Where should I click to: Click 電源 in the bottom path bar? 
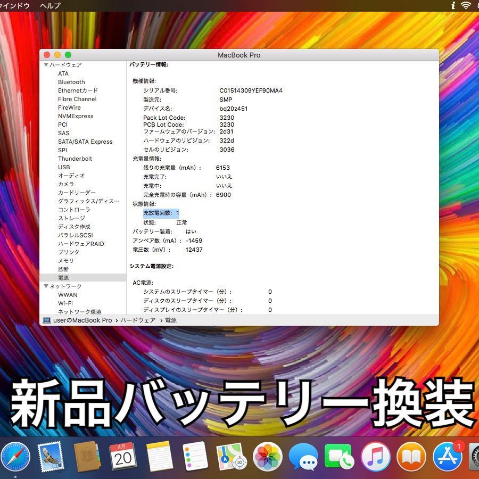pos(171,320)
